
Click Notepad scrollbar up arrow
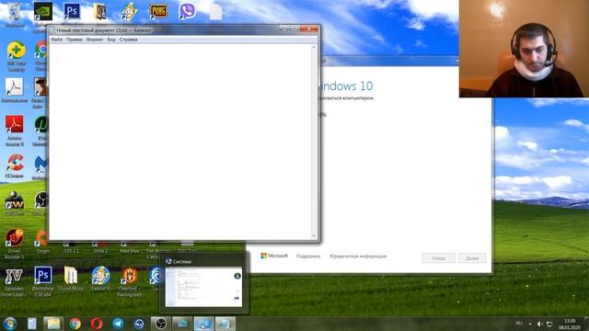point(314,47)
